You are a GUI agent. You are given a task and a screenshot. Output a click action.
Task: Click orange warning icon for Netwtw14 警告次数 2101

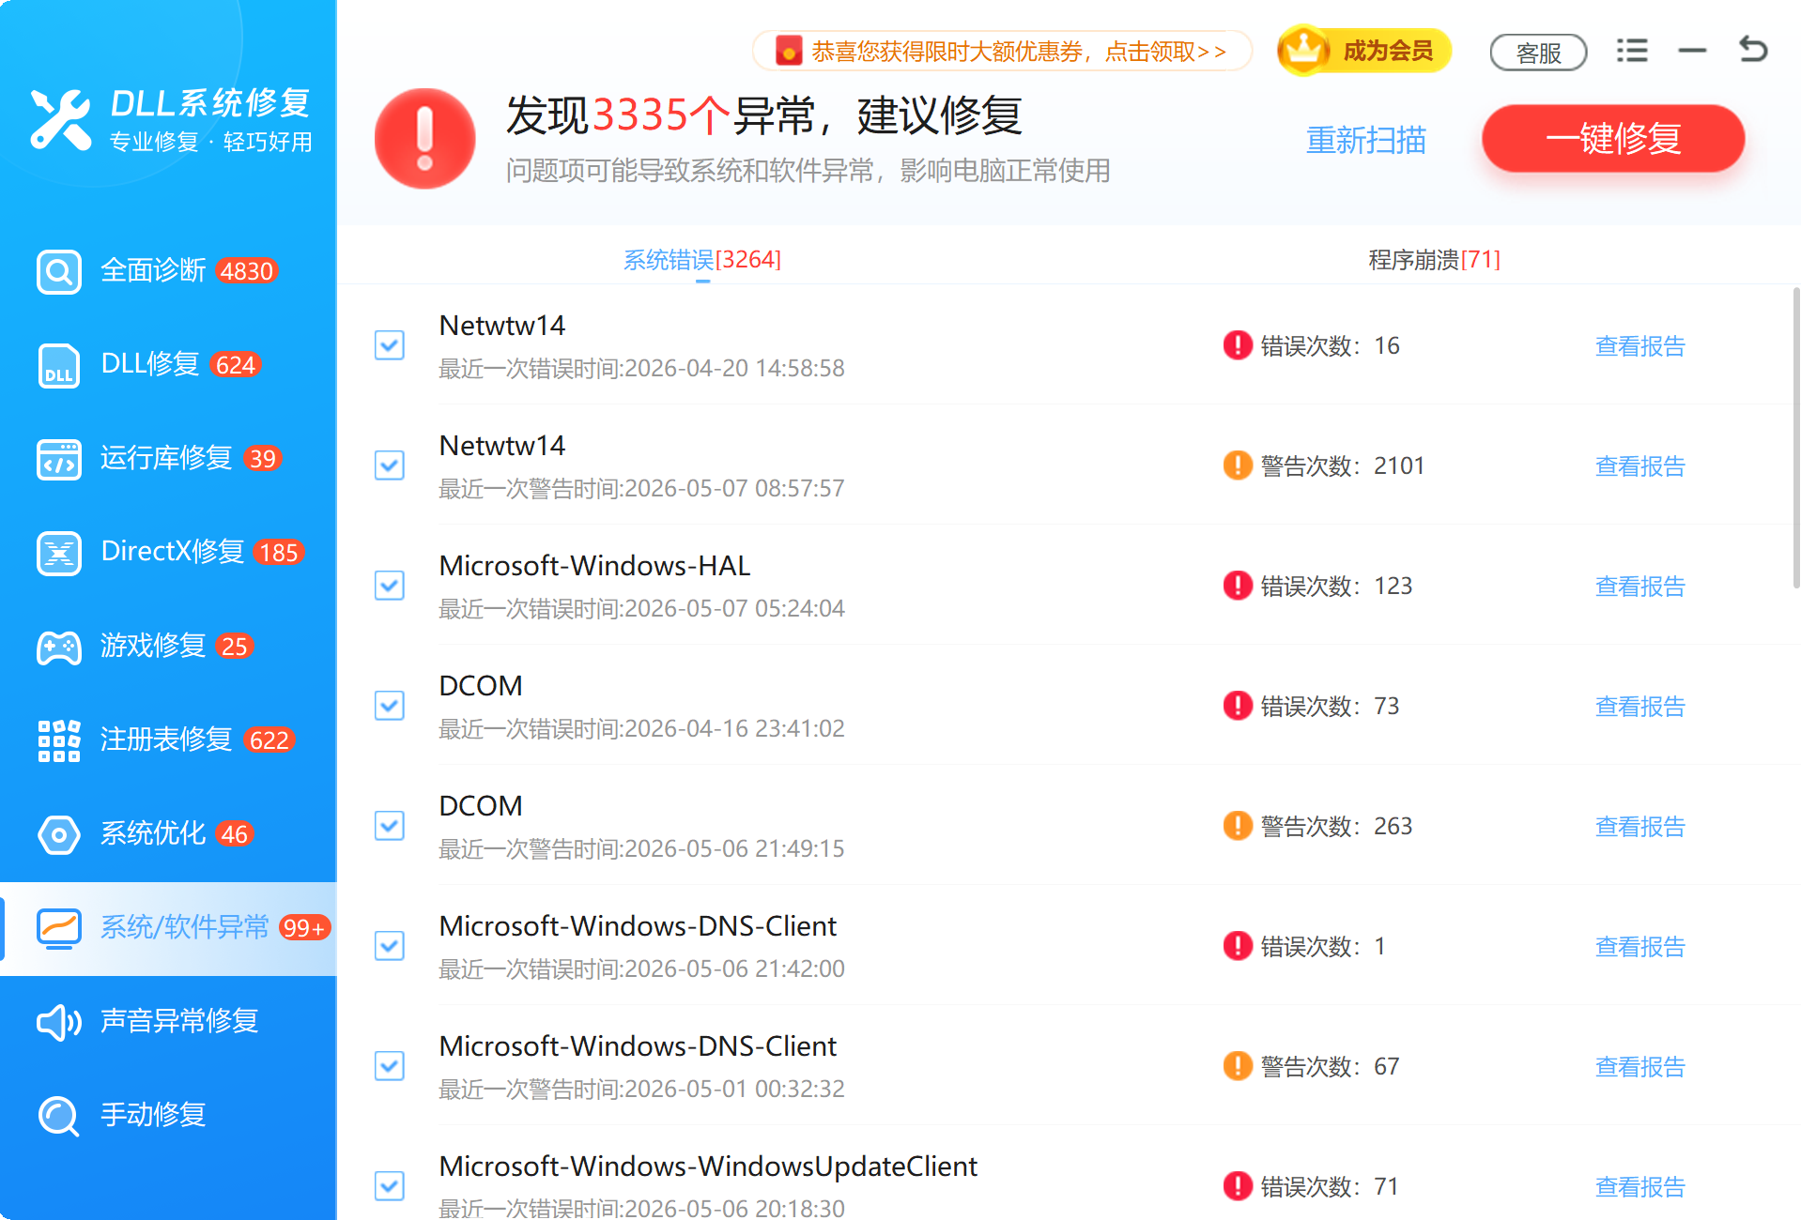1238,465
